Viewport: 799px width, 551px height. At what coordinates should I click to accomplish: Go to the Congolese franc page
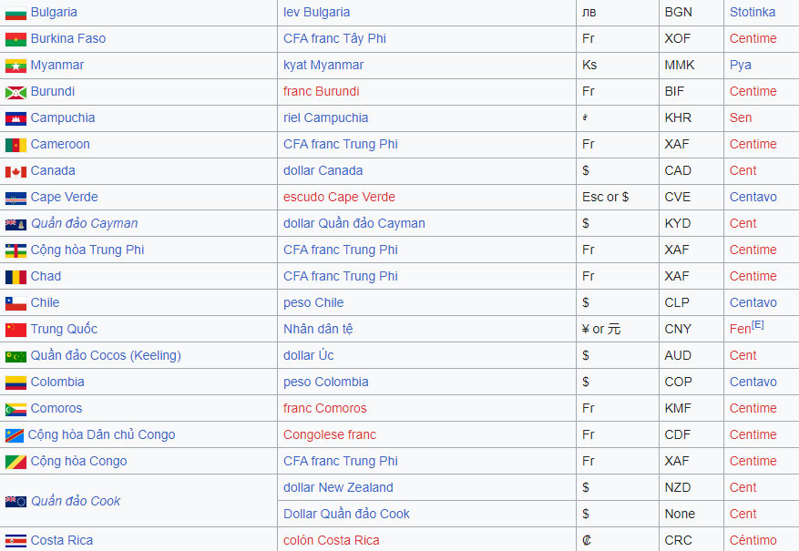[329, 435]
